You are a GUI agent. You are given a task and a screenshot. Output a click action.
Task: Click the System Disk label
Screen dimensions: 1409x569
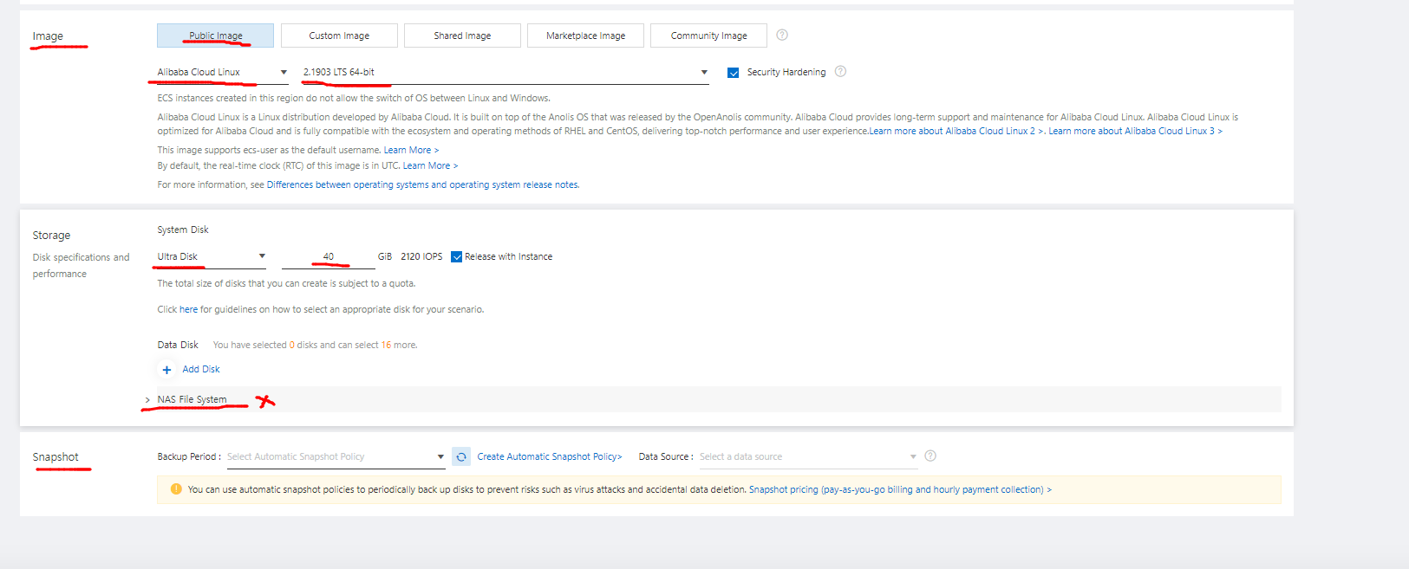coord(183,230)
